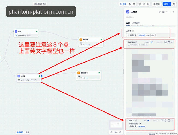This screenshot has width=178, height=135.
Task: Copy the SYSTEM prompt with the clipboard icon
Action: pos(169,42)
